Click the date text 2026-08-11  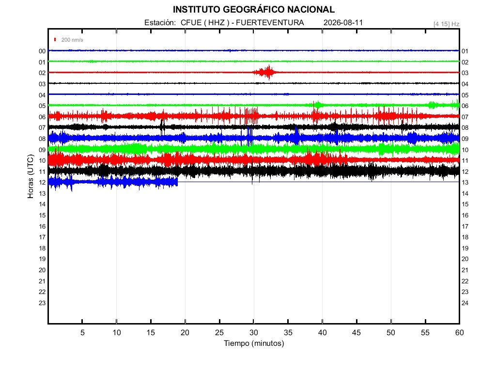coord(343,23)
